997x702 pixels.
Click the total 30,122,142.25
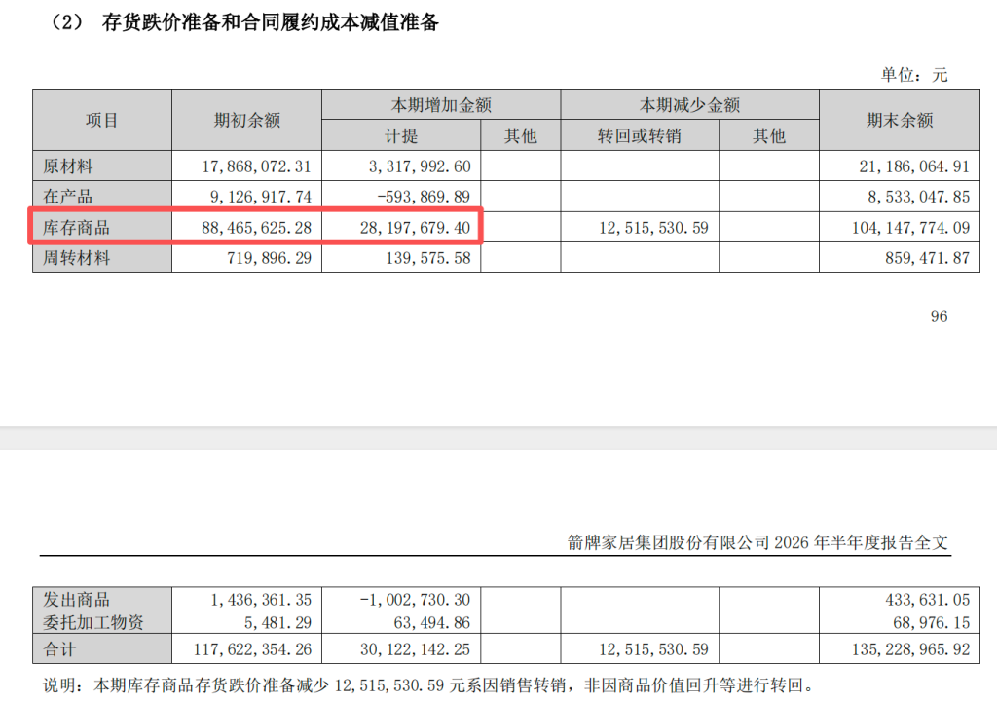(x=415, y=649)
